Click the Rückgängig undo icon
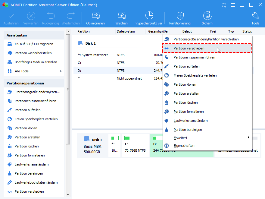Image resolution: width=265 pixels, height=199 pixels. click(x=51, y=16)
